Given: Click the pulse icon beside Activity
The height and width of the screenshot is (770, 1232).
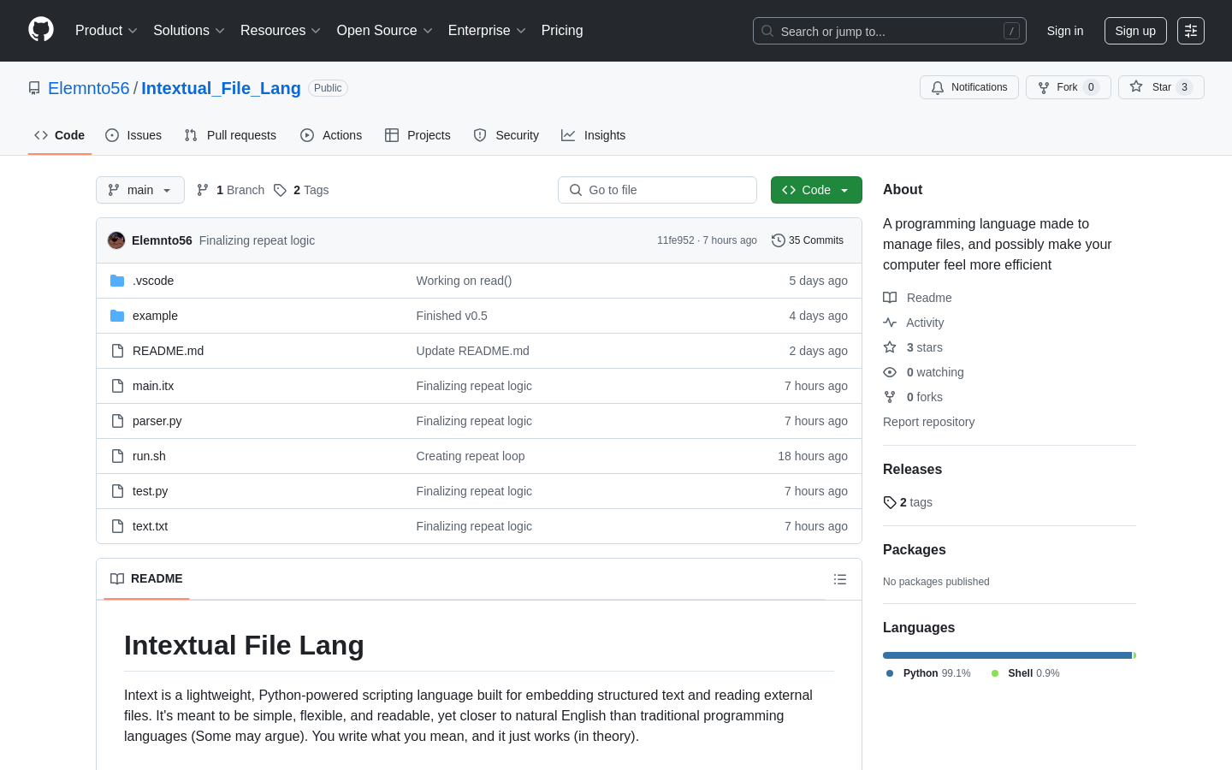Looking at the screenshot, I should pos(890,323).
